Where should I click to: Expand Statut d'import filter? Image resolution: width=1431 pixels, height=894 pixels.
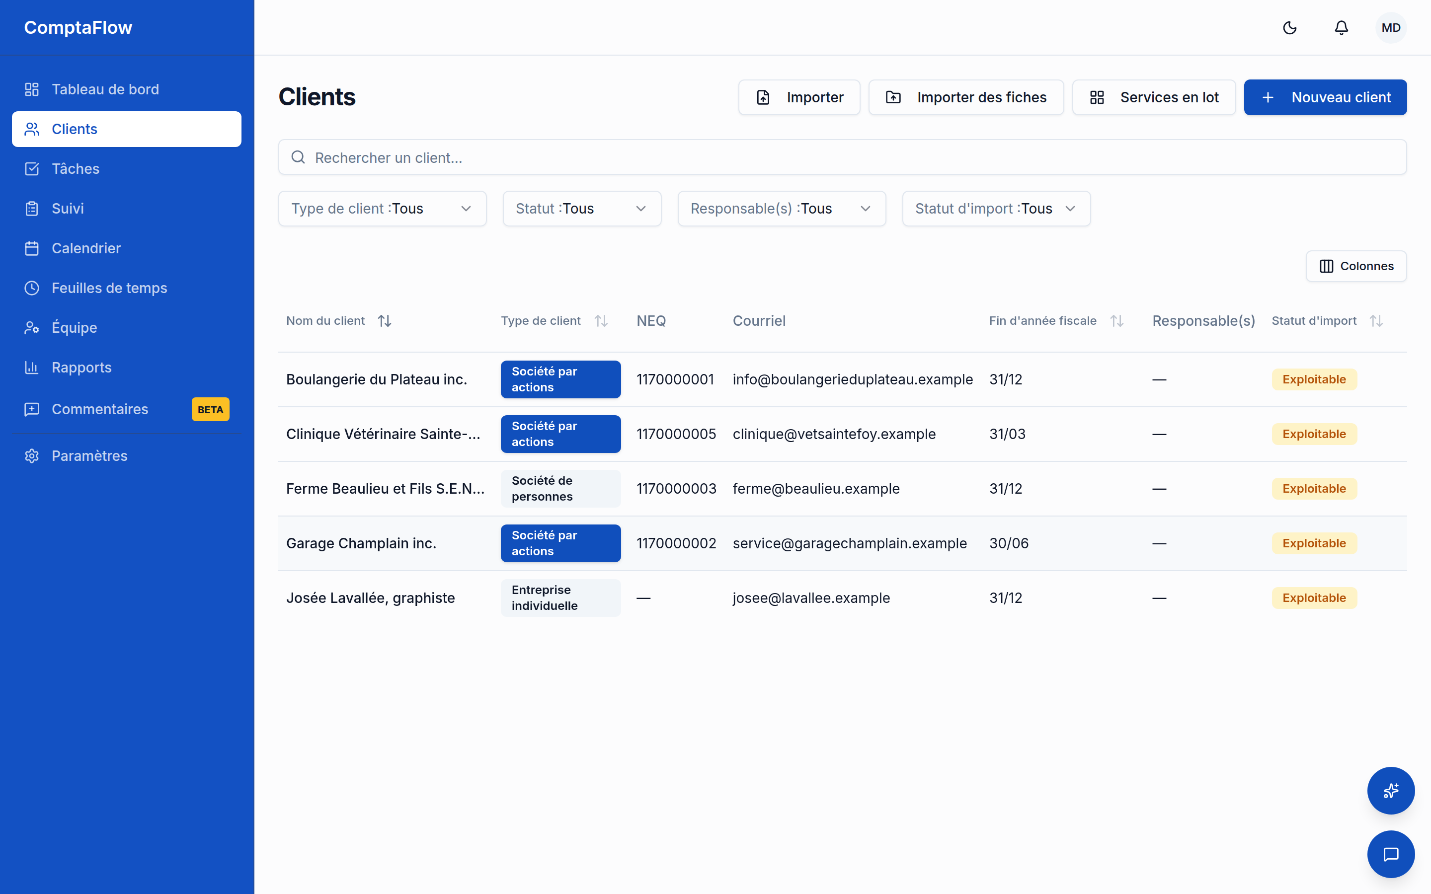coord(996,209)
